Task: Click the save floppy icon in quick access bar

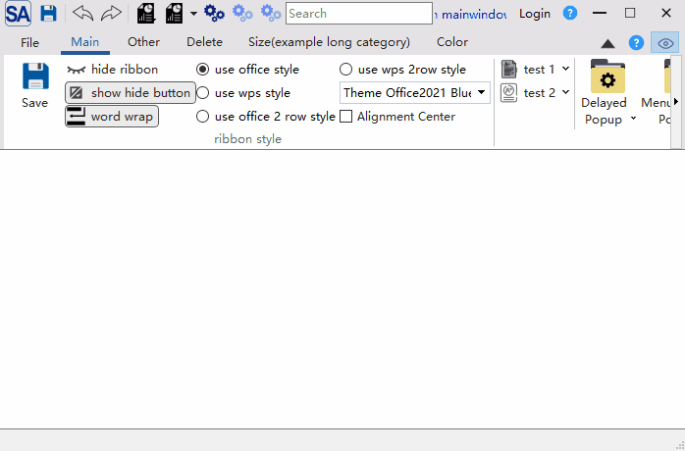Action: [48, 14]
